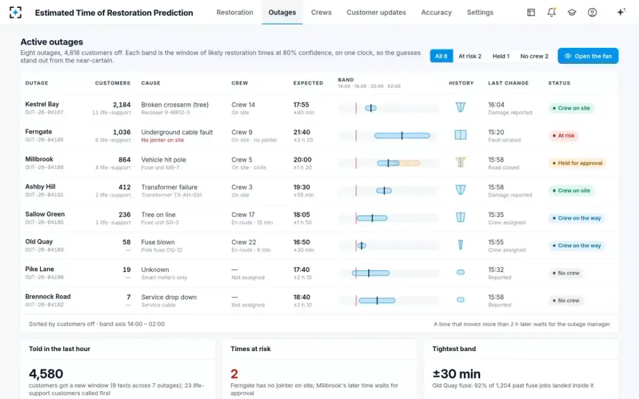The height and width of the screenshot is (399, 639).
Task: Click Ferngate history icon
Action: [461, 135]
